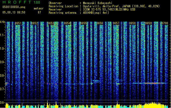Click the meteor echo trace near 0656
The height and width of the screenshot is (108, 171).
[x=96, y=81]
